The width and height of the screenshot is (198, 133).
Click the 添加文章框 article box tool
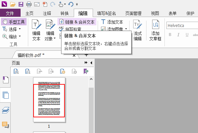click(x=155, y=30)
